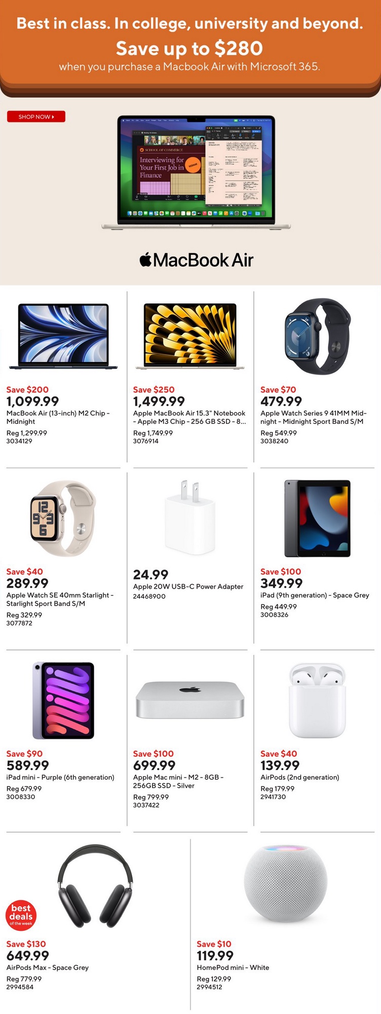Open the Space Grey iPad 9th generation image
The width and height of the screenshot is (381, 1014).
click(x=318, y=518)
